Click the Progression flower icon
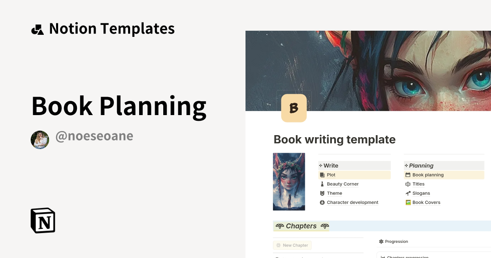Viewport: 491px width, 258px height. pyautogui.click(x=381, y=241)
